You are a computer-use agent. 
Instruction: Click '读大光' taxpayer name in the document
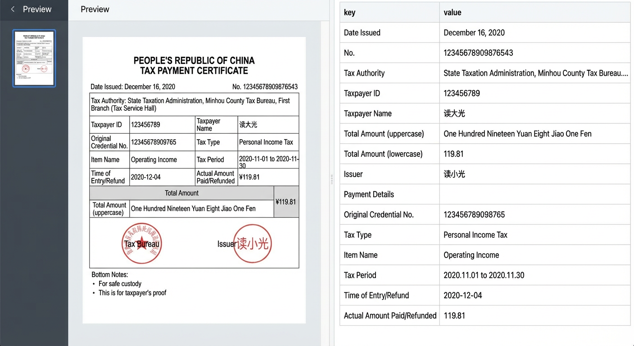pyautogui.click(x=248, y=125)
